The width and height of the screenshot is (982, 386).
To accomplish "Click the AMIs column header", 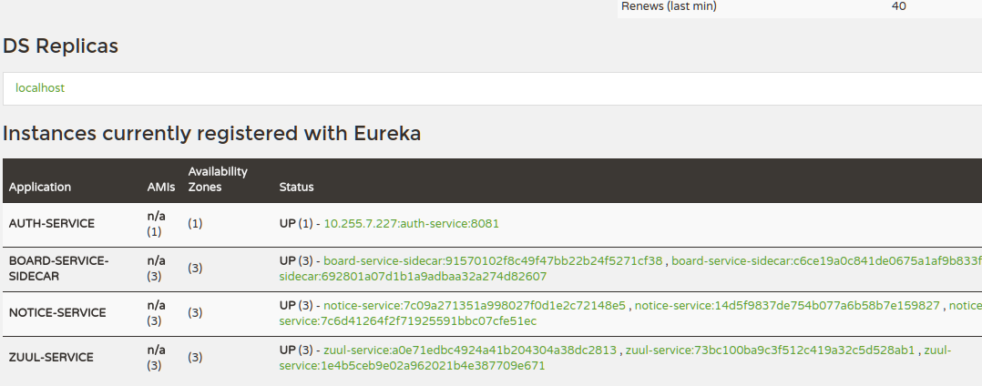I will [161, 187].
